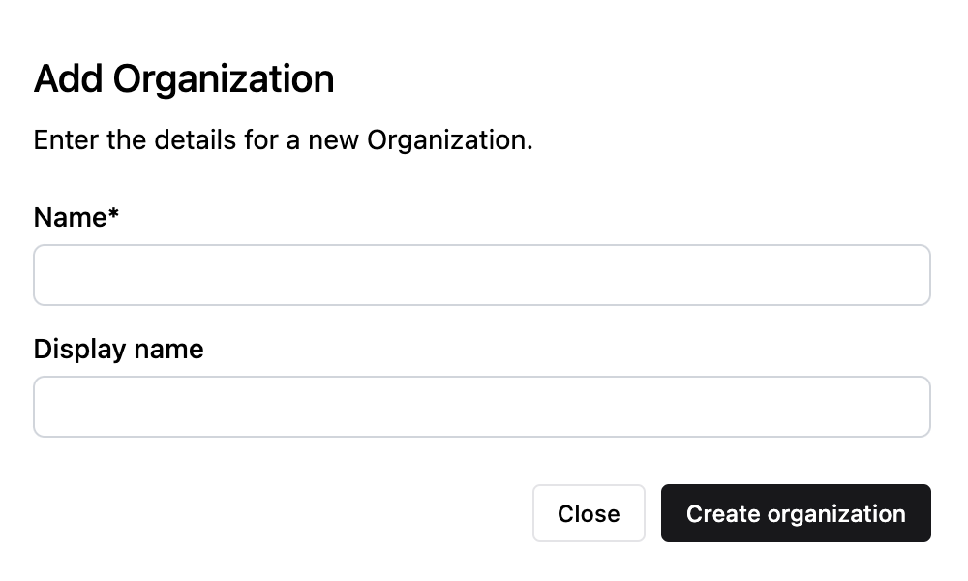The image size is (968, 581).
Task: Select the Name text box to start typing
Action: tap(481, 275)
